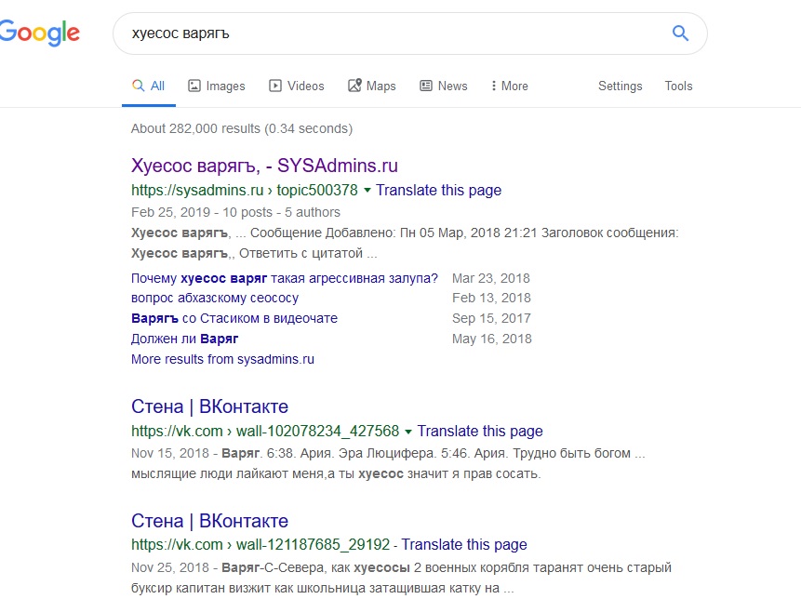801x599 pixels.
Task: Click the Maps tab pin icon
Action: click(x=354, y=86)
